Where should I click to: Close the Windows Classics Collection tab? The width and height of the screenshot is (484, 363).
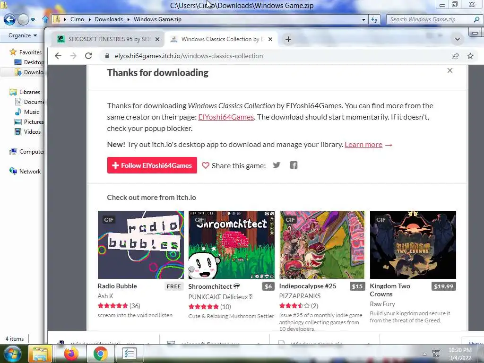click(x=270, y=39)
